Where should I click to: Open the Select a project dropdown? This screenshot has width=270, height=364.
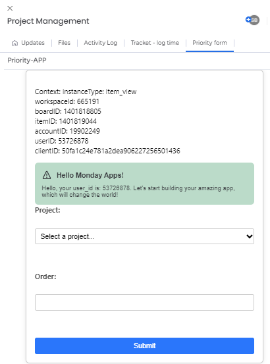144,236
